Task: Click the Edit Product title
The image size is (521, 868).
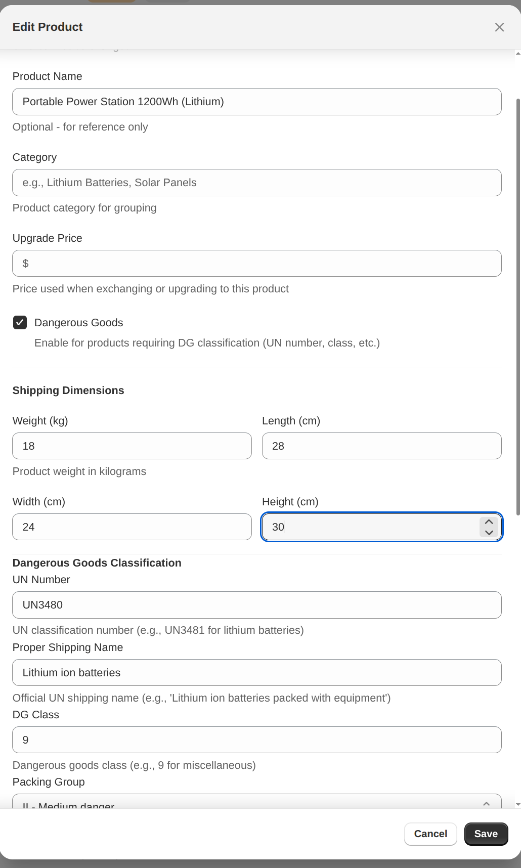Action: coord(48,27)
